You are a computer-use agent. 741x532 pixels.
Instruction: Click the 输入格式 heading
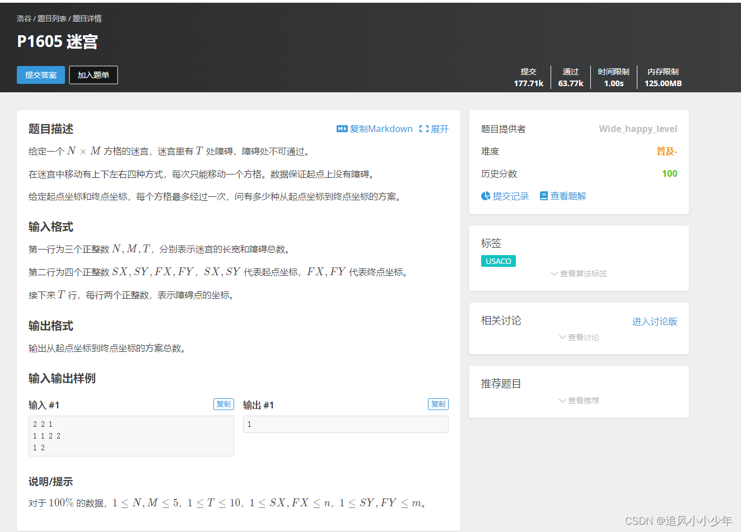51,227
